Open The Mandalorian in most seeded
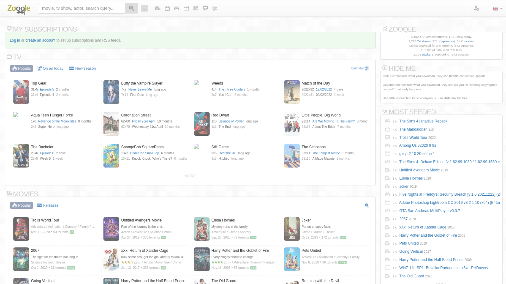Viewport: 506px width, 284px height. coord(413,129)
